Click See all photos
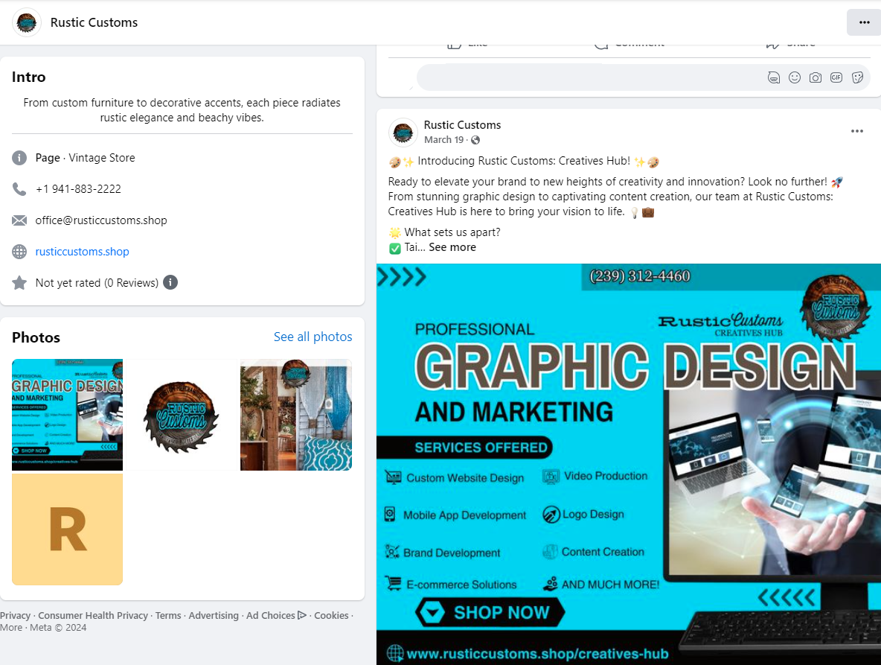This screenshot has width=881, height=665. pos(313,337)
